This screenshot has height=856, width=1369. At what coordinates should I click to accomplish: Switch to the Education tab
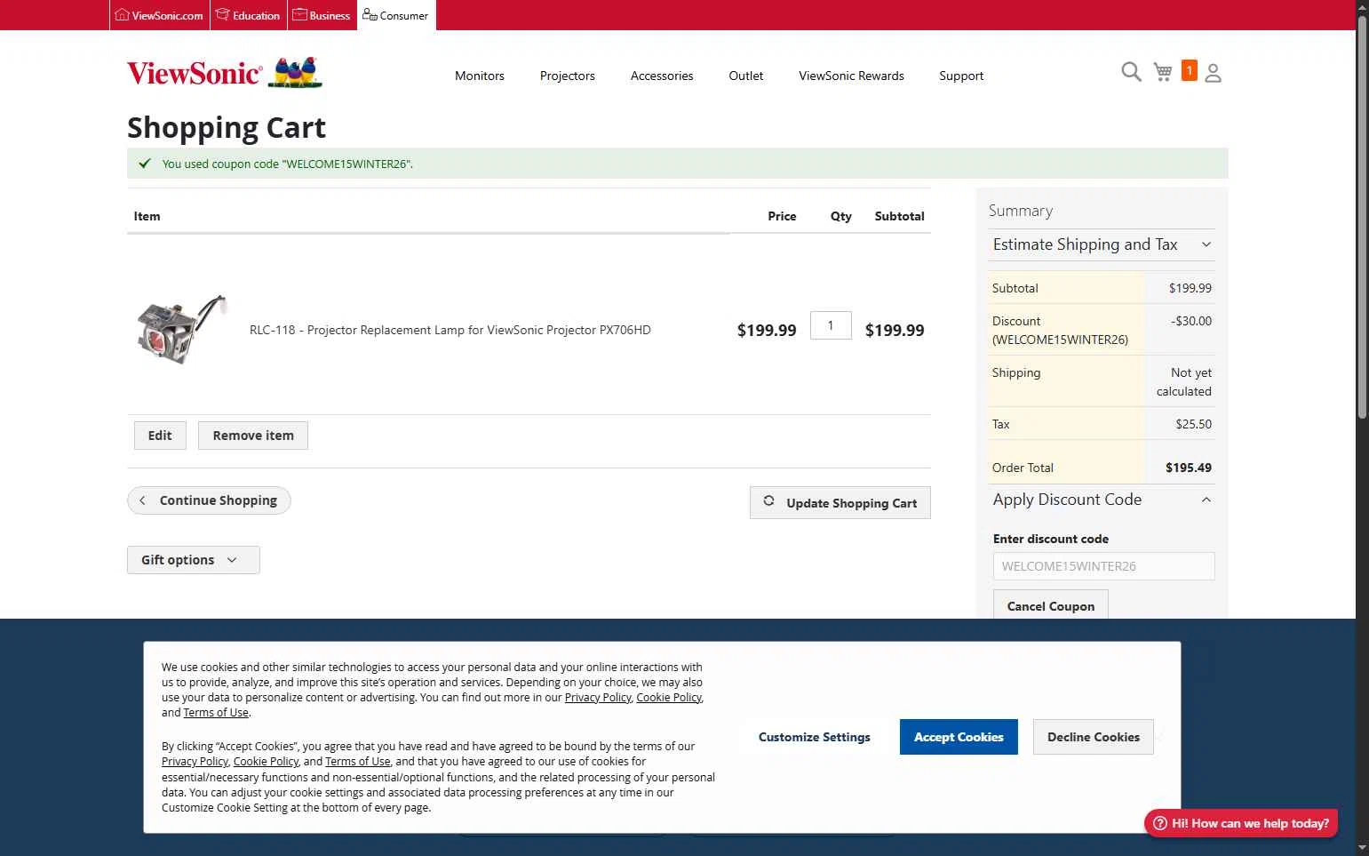click(x=248, y=15)
